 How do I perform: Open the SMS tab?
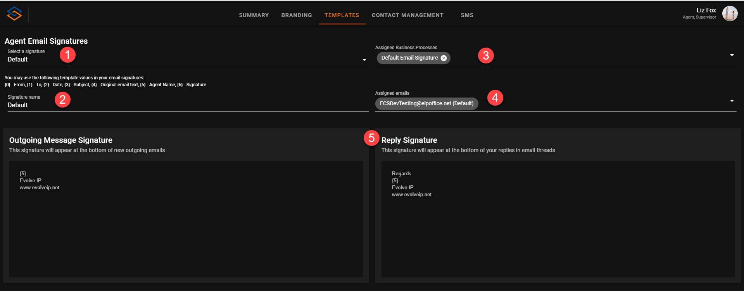click(x=467, y=15)
